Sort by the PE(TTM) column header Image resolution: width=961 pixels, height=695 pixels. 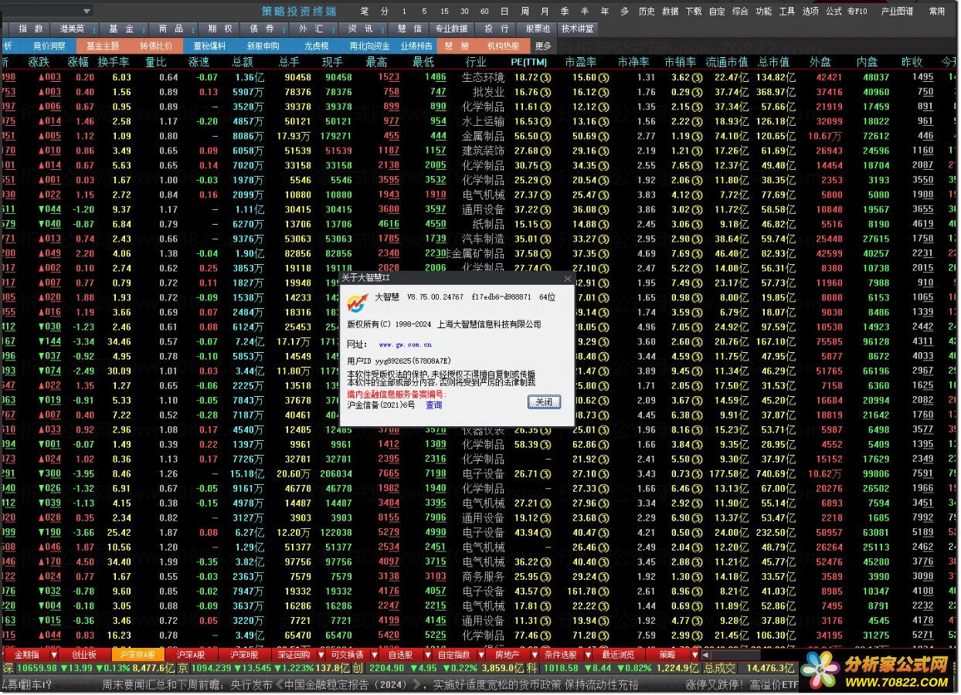528,62
